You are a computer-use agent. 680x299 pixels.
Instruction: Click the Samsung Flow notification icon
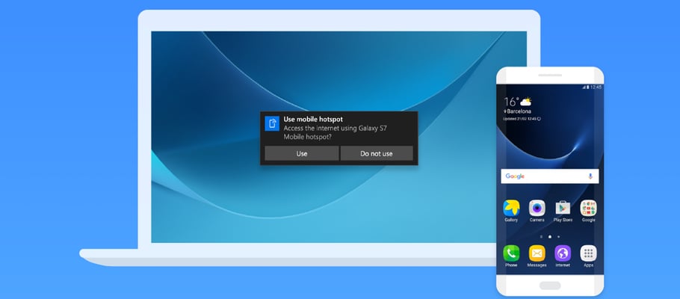click(x=272, y=123)
